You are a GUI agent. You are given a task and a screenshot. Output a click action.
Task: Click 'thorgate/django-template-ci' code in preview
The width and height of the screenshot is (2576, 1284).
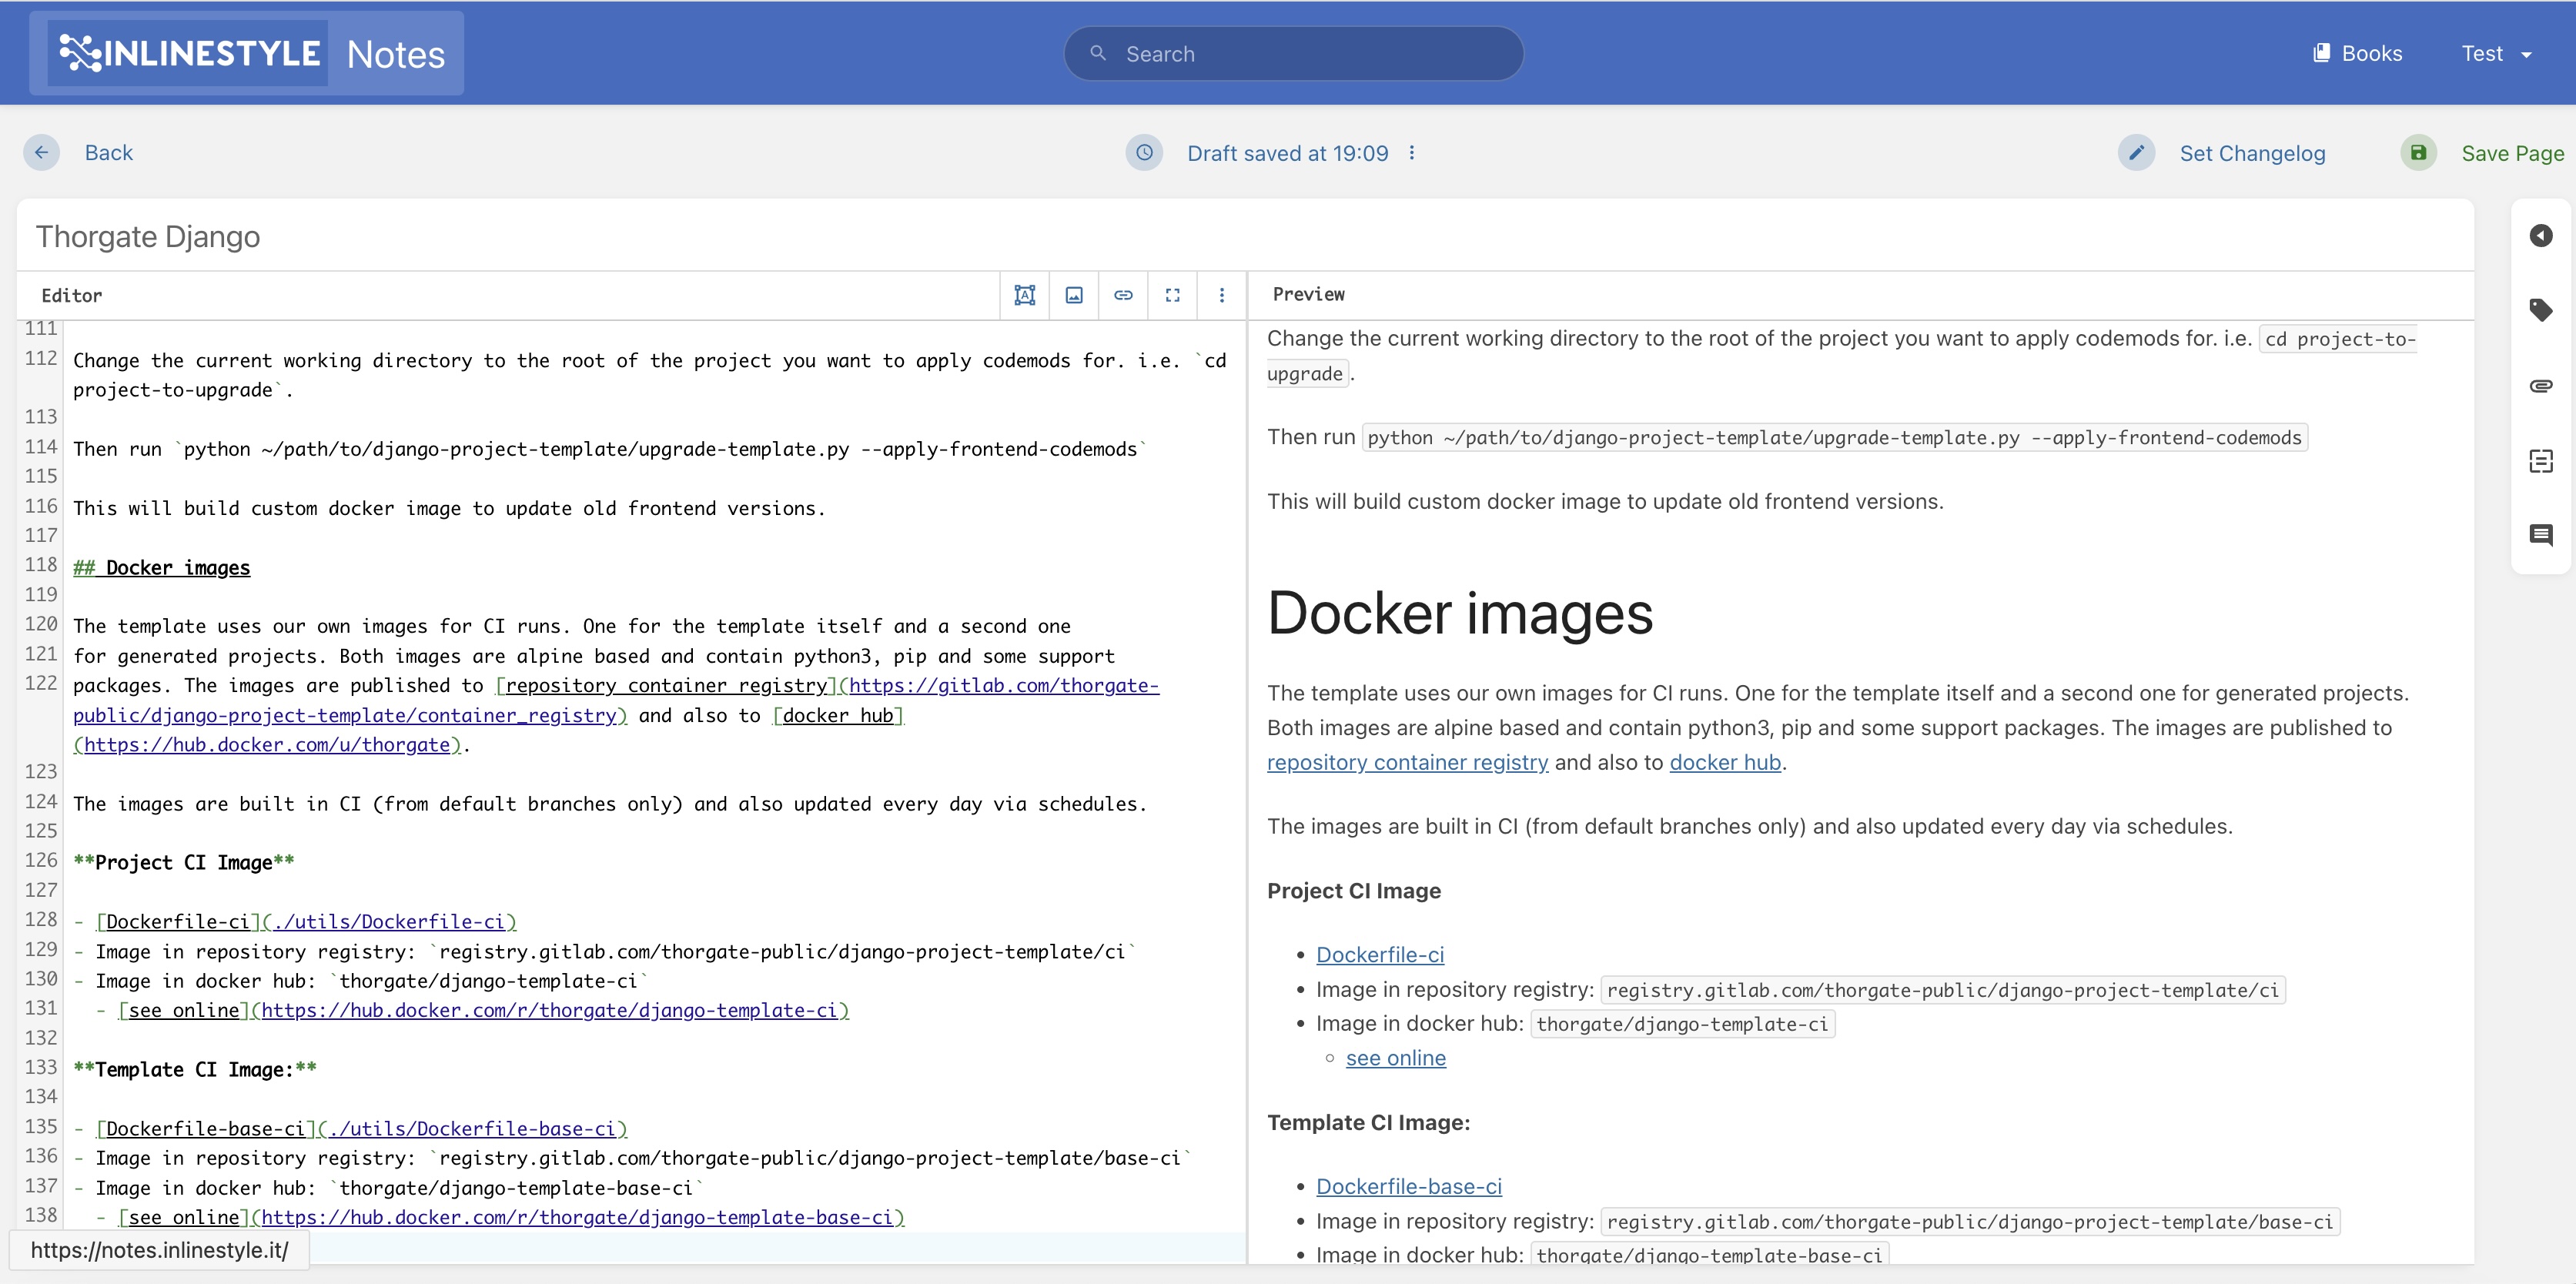(1682, 1024)
